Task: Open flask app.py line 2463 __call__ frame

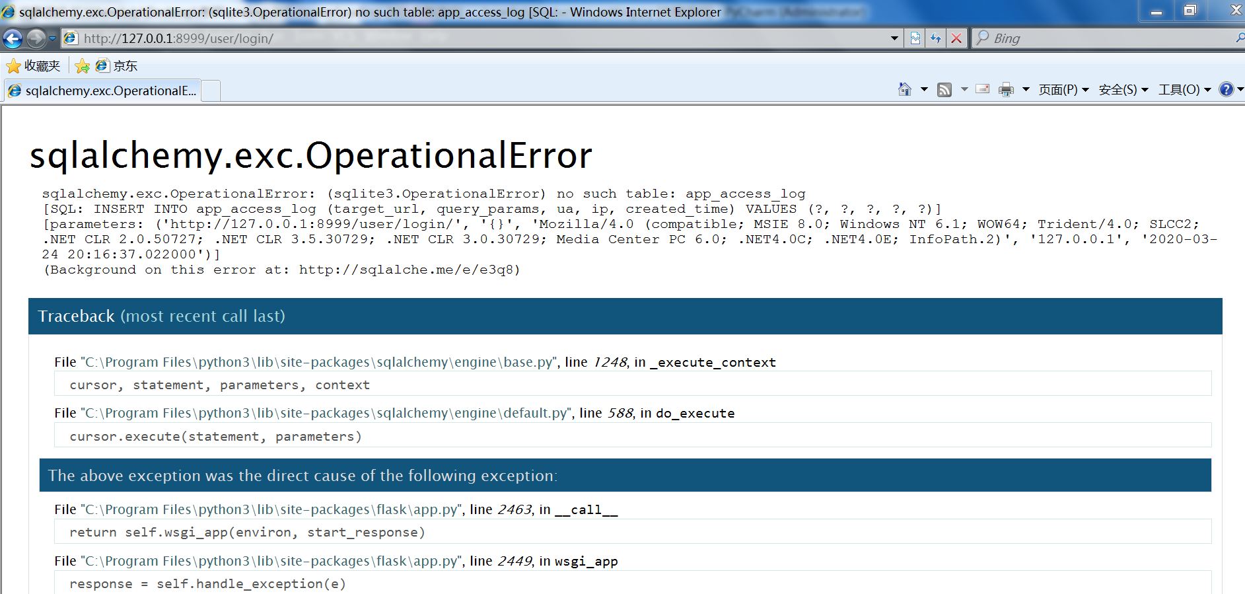Action: pos(336,509)
